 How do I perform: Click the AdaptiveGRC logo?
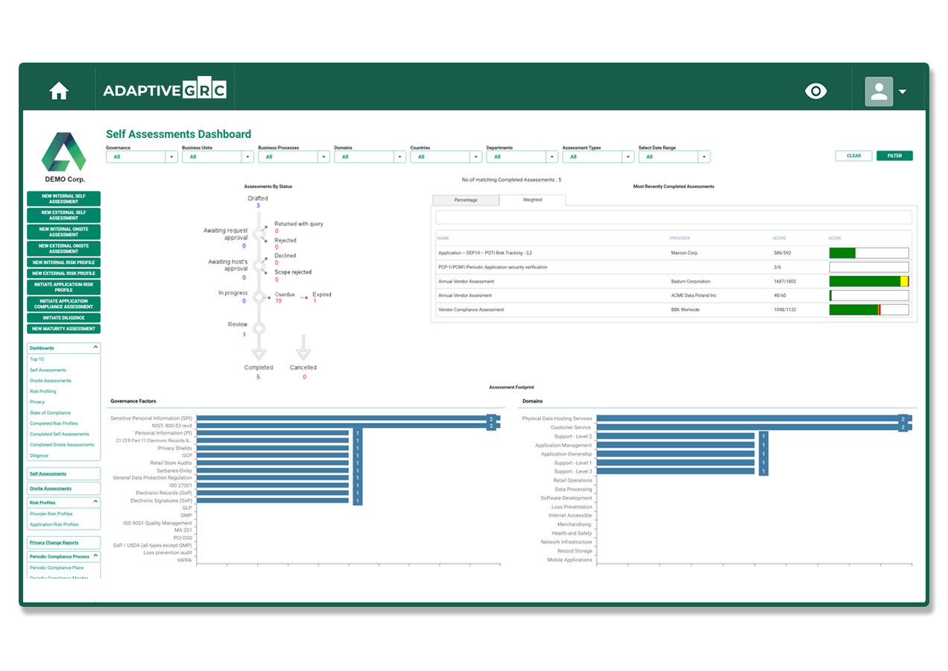click(x=165, y=91)
